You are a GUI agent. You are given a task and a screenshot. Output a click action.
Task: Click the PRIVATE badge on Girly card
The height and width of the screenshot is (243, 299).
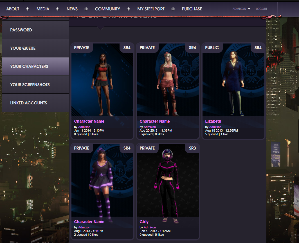[x=147, y=148]
